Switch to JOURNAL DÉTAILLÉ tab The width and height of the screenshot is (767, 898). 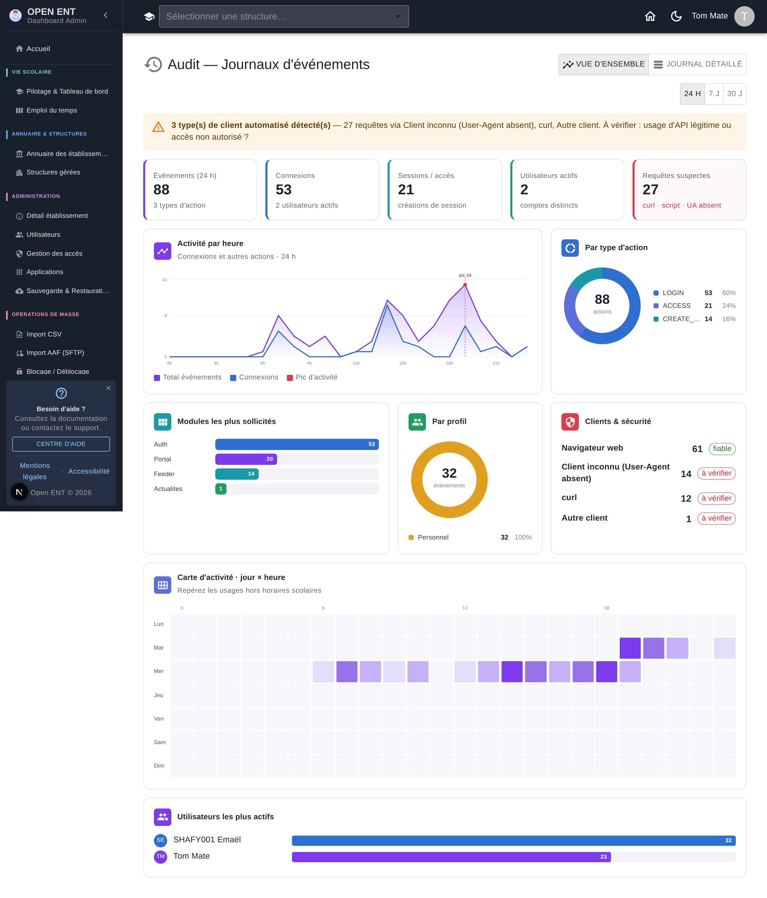tap(697, 64)
